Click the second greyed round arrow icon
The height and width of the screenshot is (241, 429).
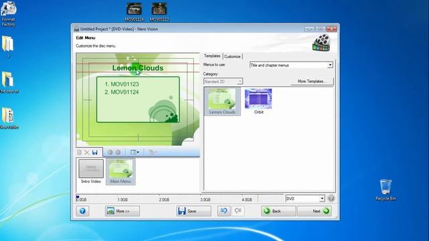(118, 152)
